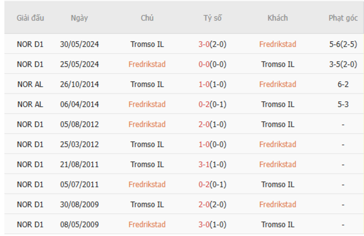Open the 0-0 score of 25/05/2024 match
The width and height of the screenshot is (364, 236).
point(205,64)
